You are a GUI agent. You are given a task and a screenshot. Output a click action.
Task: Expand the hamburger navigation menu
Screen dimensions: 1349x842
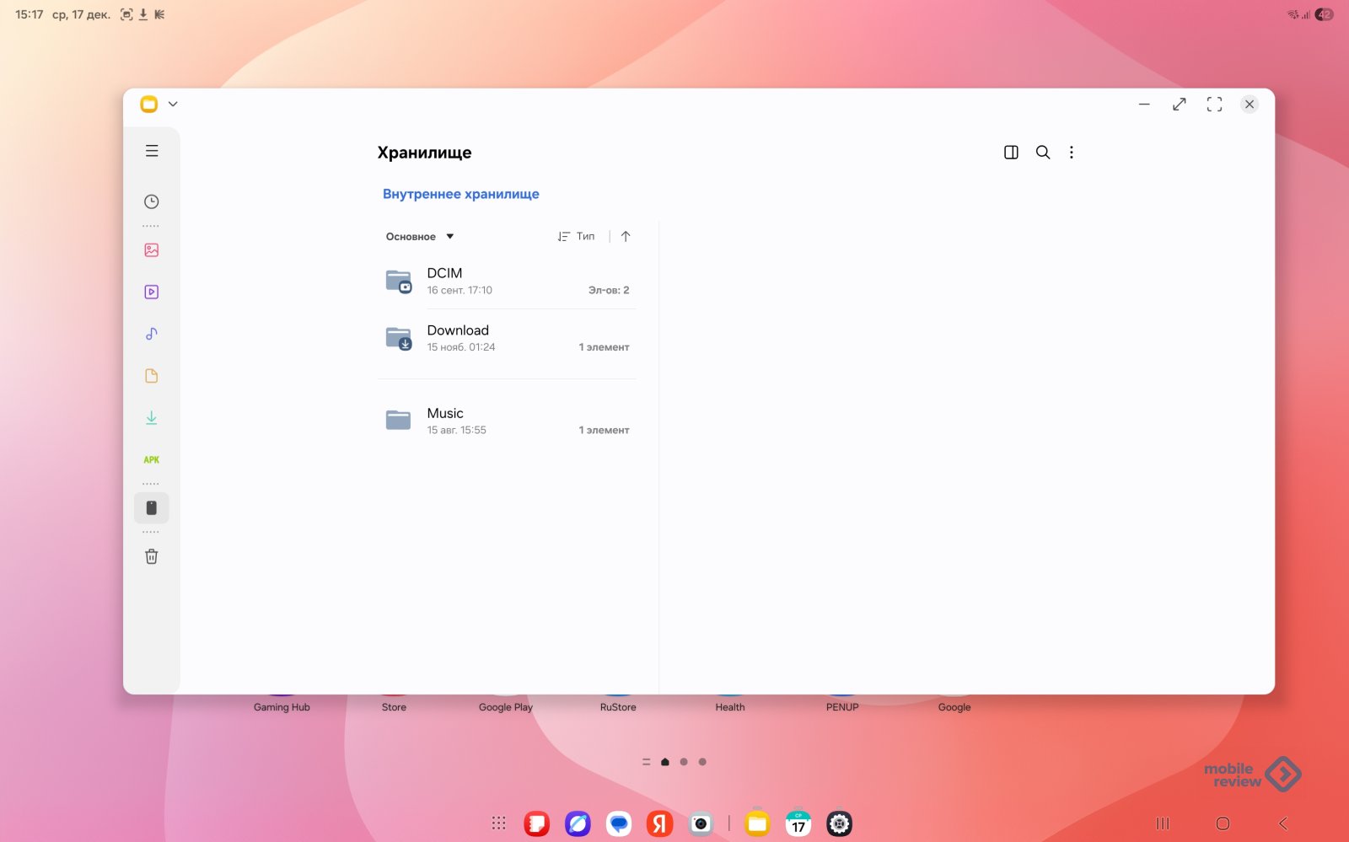pyautogui.click(x=152, y=151)
